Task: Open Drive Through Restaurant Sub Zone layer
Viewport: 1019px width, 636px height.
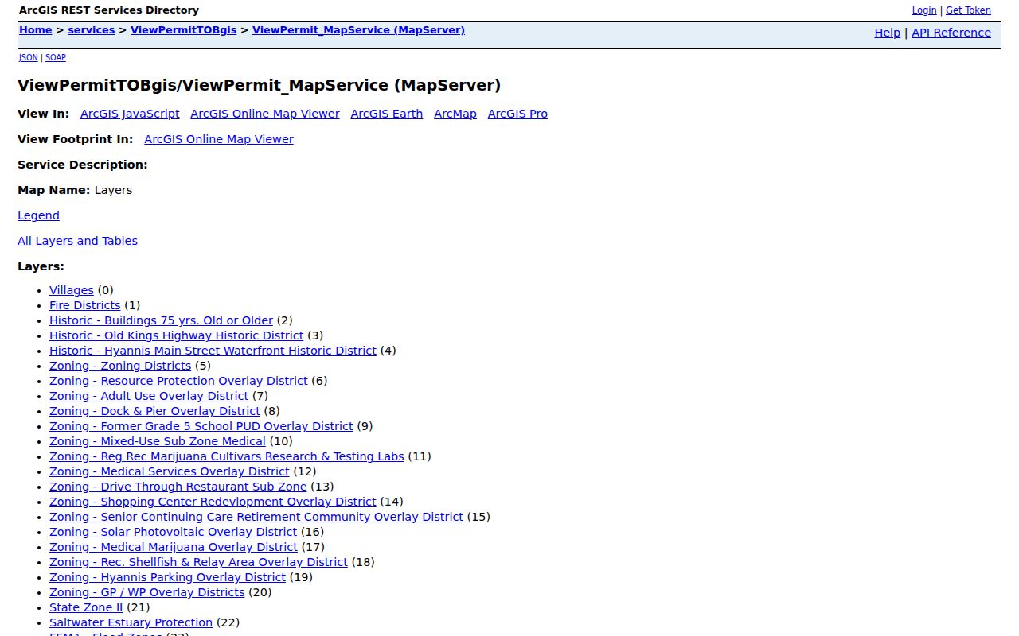Action: tap(178, 487)
